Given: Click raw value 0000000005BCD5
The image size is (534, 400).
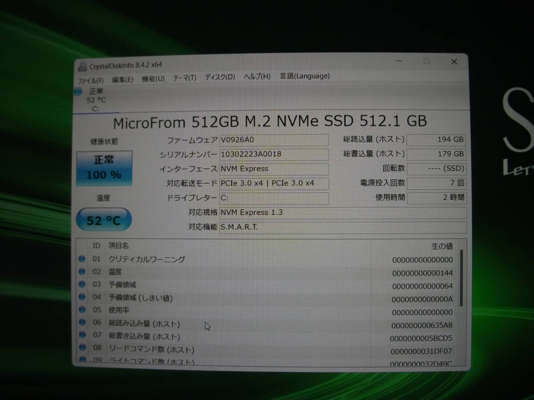Looking at the screenshot, I should pyautogui.click(x=421, y=338).
